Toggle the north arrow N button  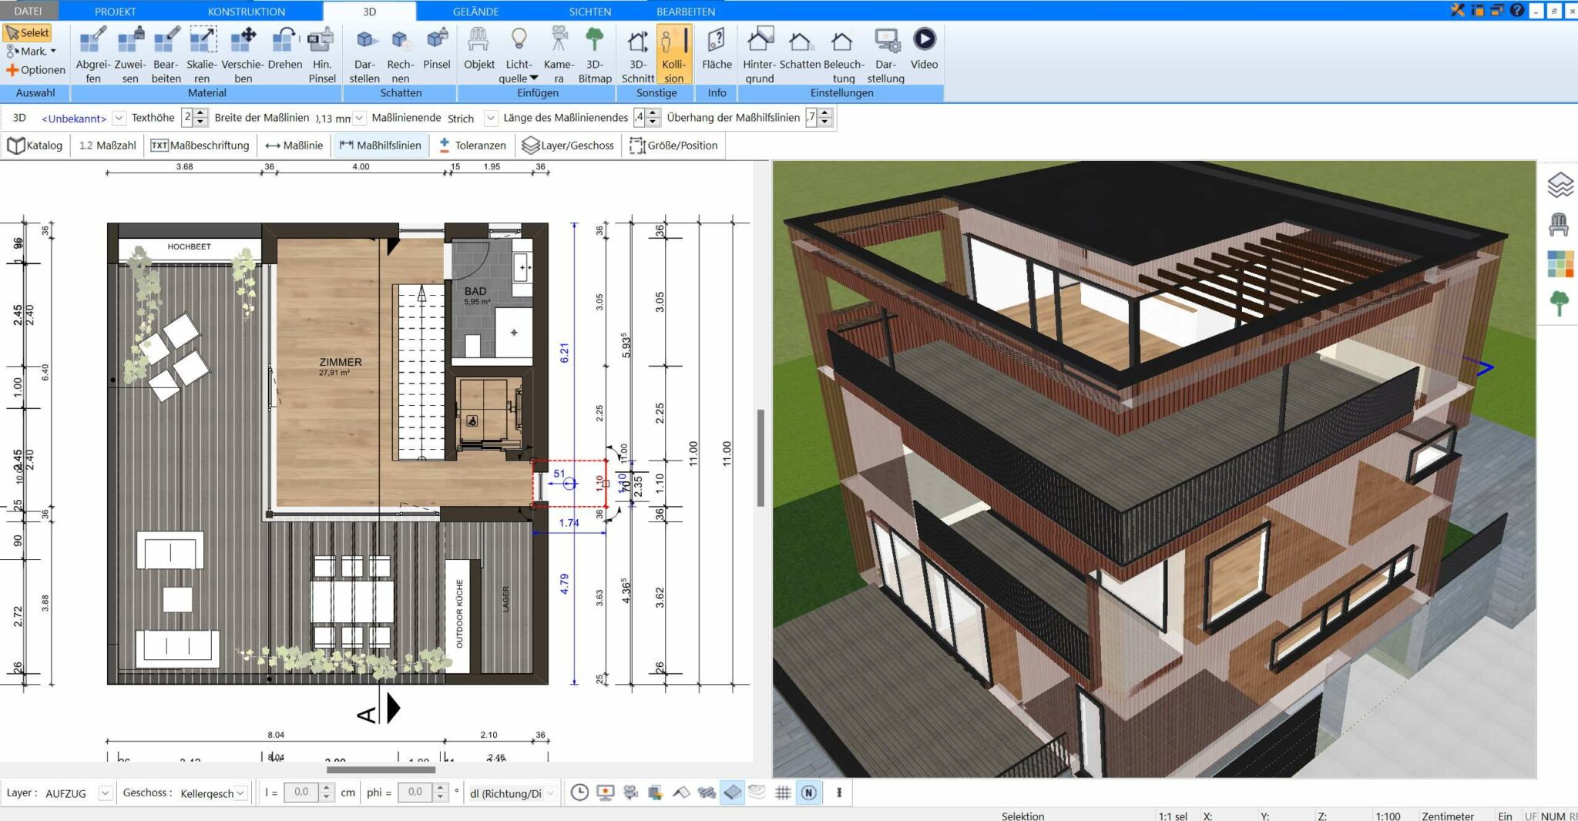(x=808, y=793)
